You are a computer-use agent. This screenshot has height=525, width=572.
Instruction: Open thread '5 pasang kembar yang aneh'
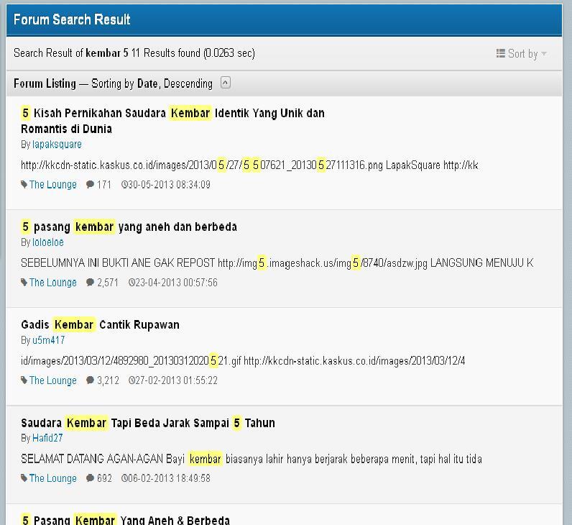pyautogui.click(x=129, y=227)
